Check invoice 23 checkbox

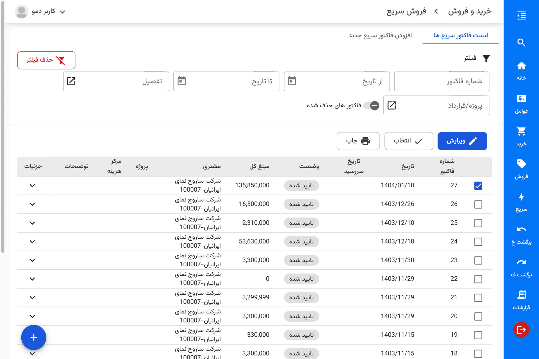pos(478,260)
